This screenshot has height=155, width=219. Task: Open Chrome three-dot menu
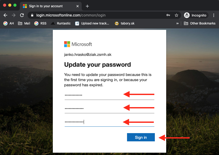[214, 15]
